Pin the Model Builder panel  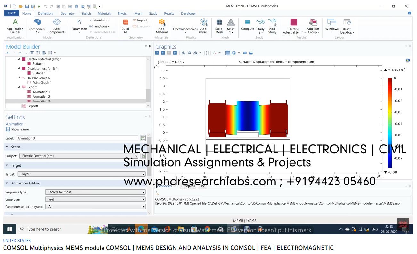150,46
